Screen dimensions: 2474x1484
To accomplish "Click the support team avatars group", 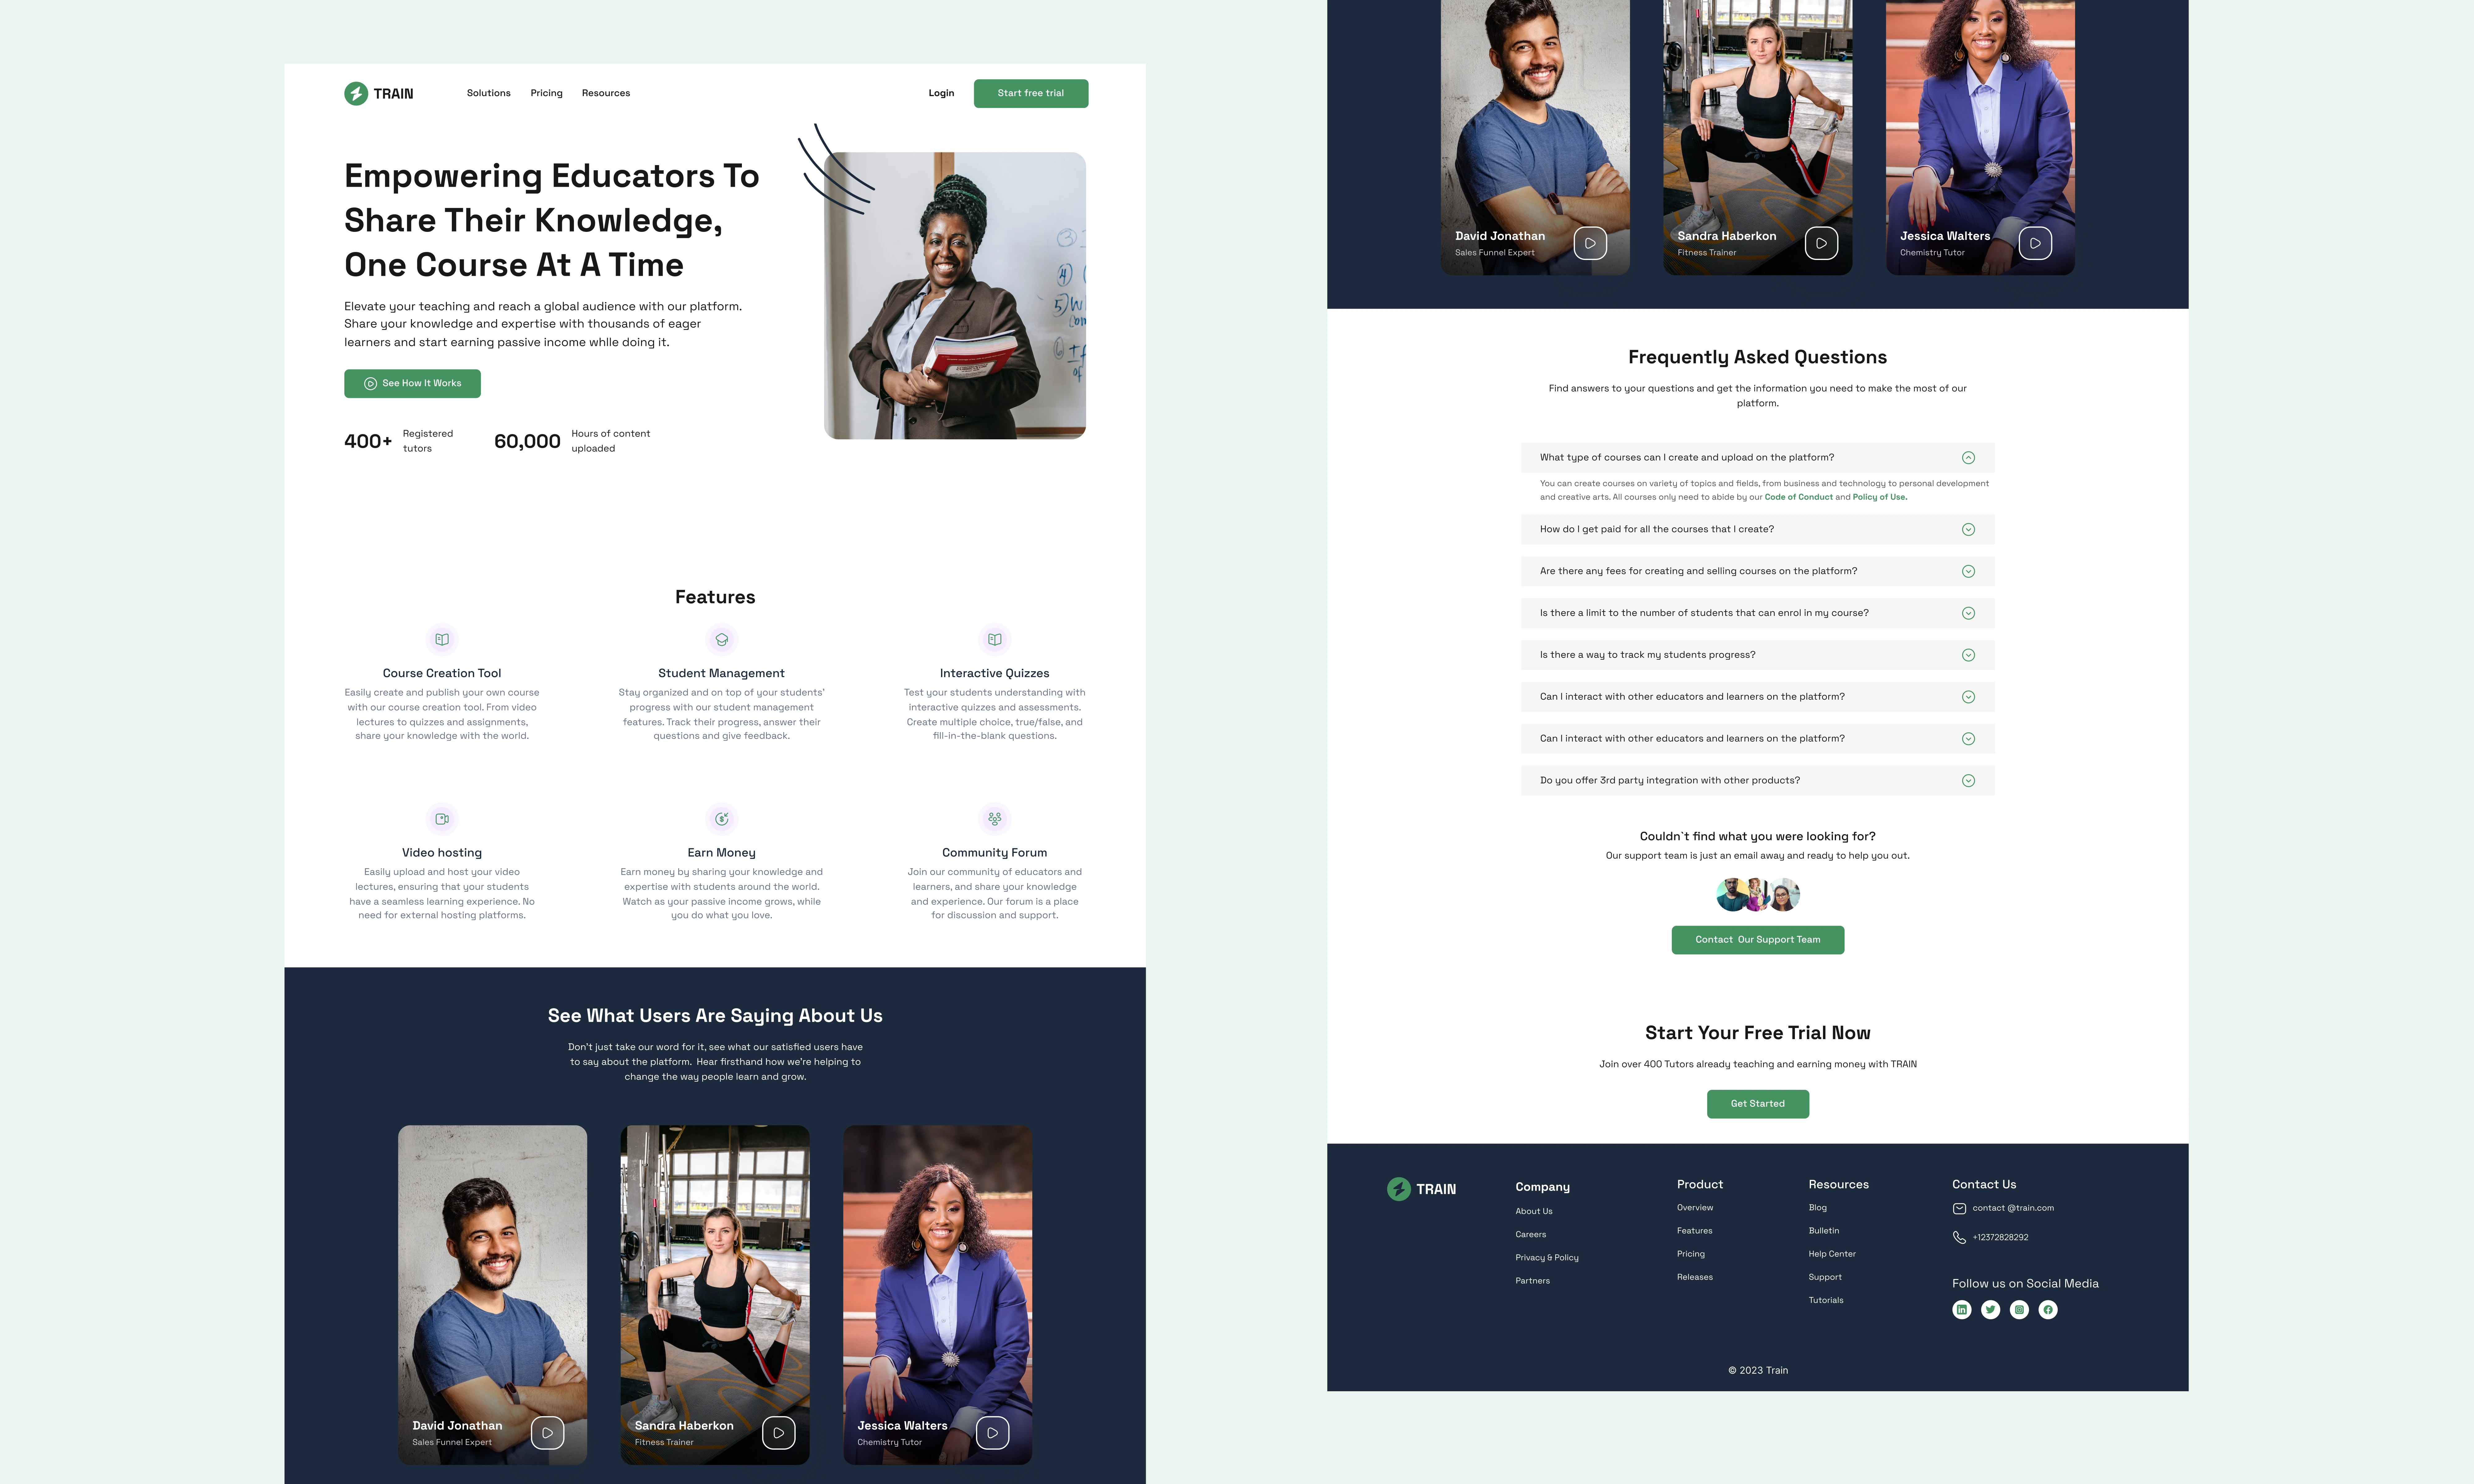I will pos(1758,895).
